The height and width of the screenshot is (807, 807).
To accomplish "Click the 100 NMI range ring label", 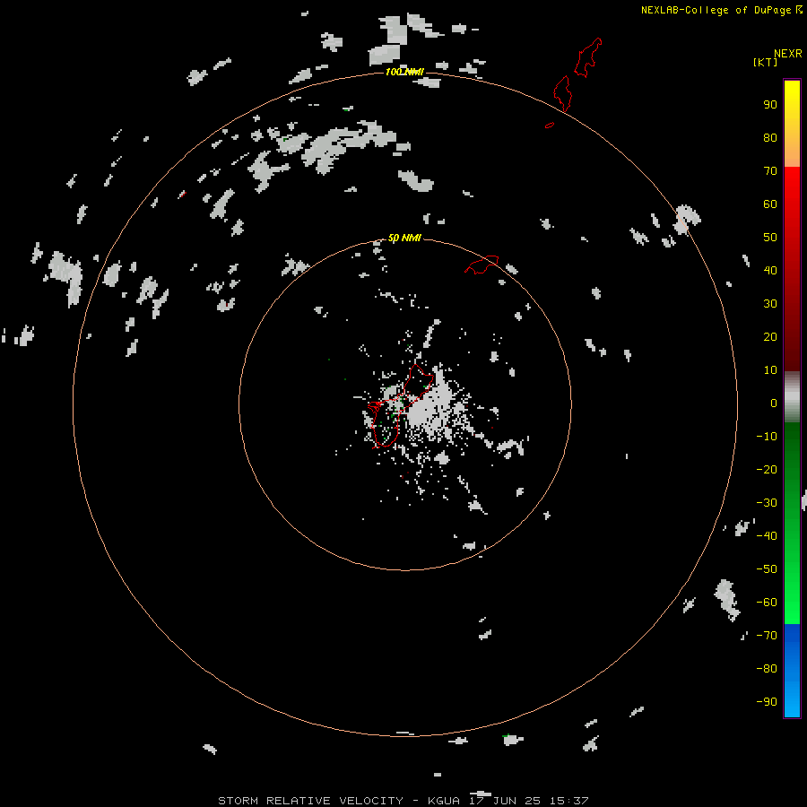I will 404,72.
